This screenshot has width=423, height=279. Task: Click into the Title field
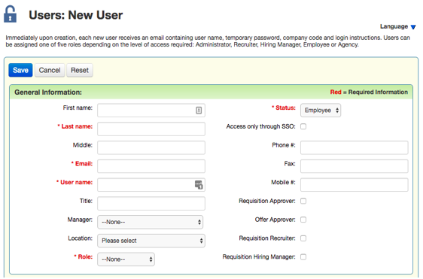tap(151, 203)
